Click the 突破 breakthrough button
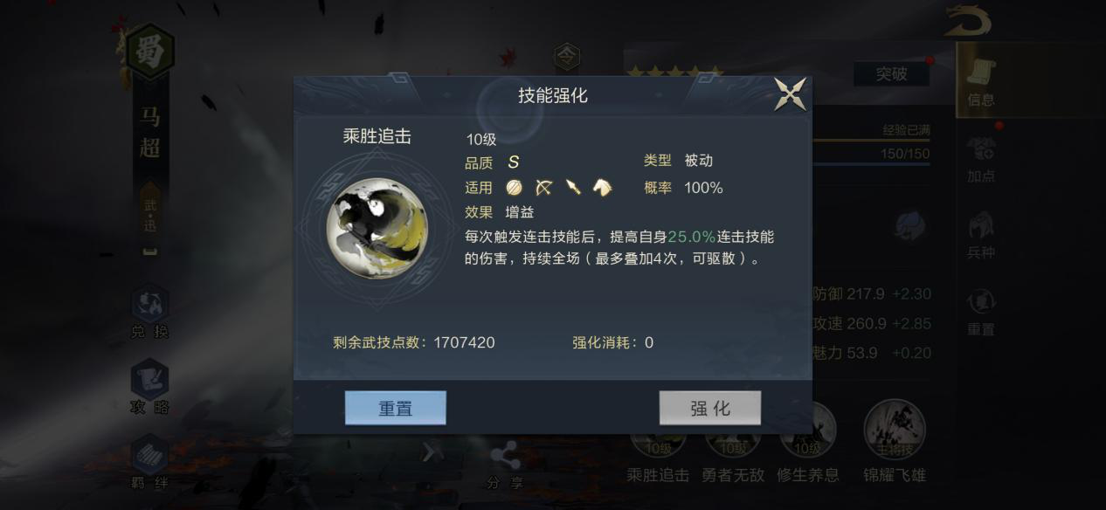The width and height of the screenshot is (1106, 510). pyautogui.click(x=891, y=74)
